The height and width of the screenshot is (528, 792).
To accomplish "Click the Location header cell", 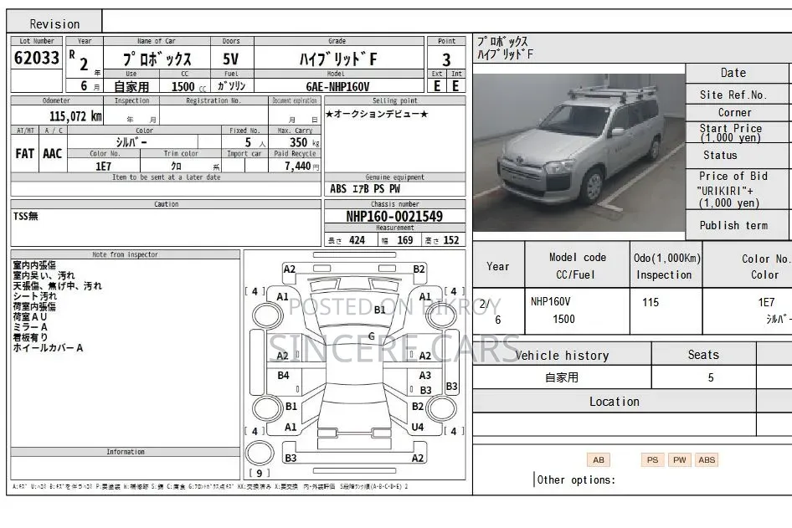I will [x=615, y=402].
